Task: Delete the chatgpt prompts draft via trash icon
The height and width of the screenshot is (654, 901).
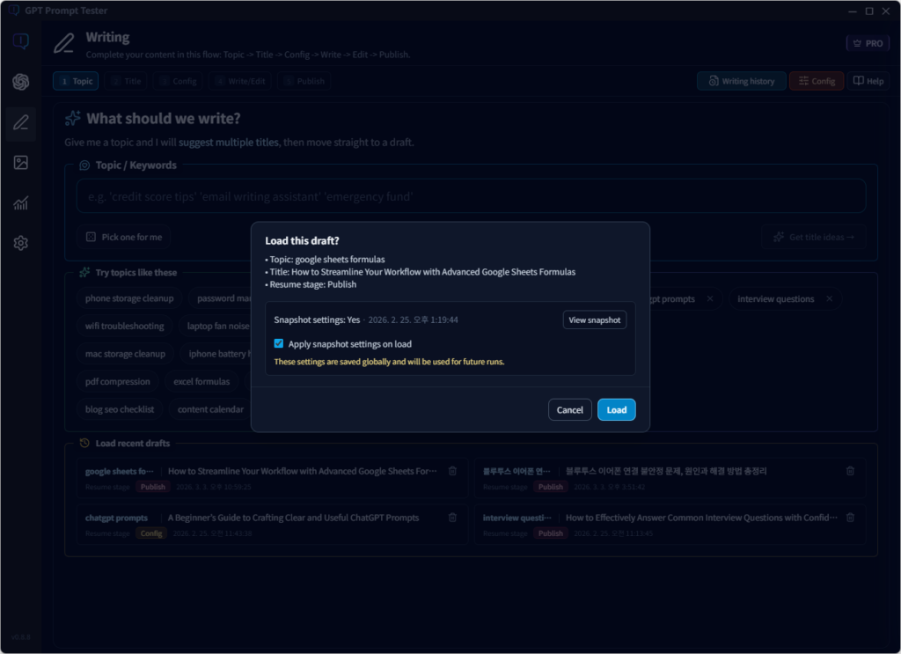Action: pyautogui.click(x=452, y=518)
